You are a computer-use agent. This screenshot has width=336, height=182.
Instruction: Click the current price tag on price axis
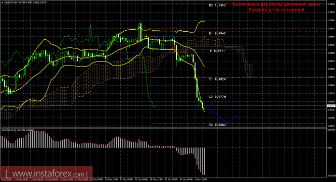[331, 106]
